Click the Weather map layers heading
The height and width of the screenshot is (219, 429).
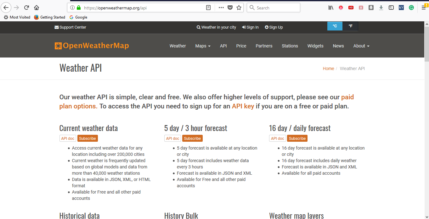pyautogui.click(x=296, y=216)
